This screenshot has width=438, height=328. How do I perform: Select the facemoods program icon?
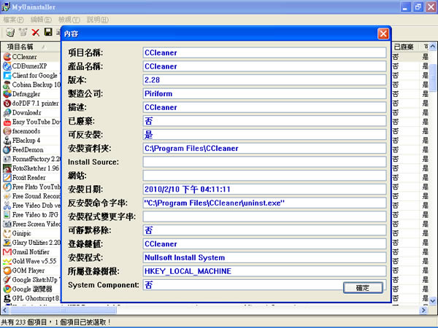point(7,131)
